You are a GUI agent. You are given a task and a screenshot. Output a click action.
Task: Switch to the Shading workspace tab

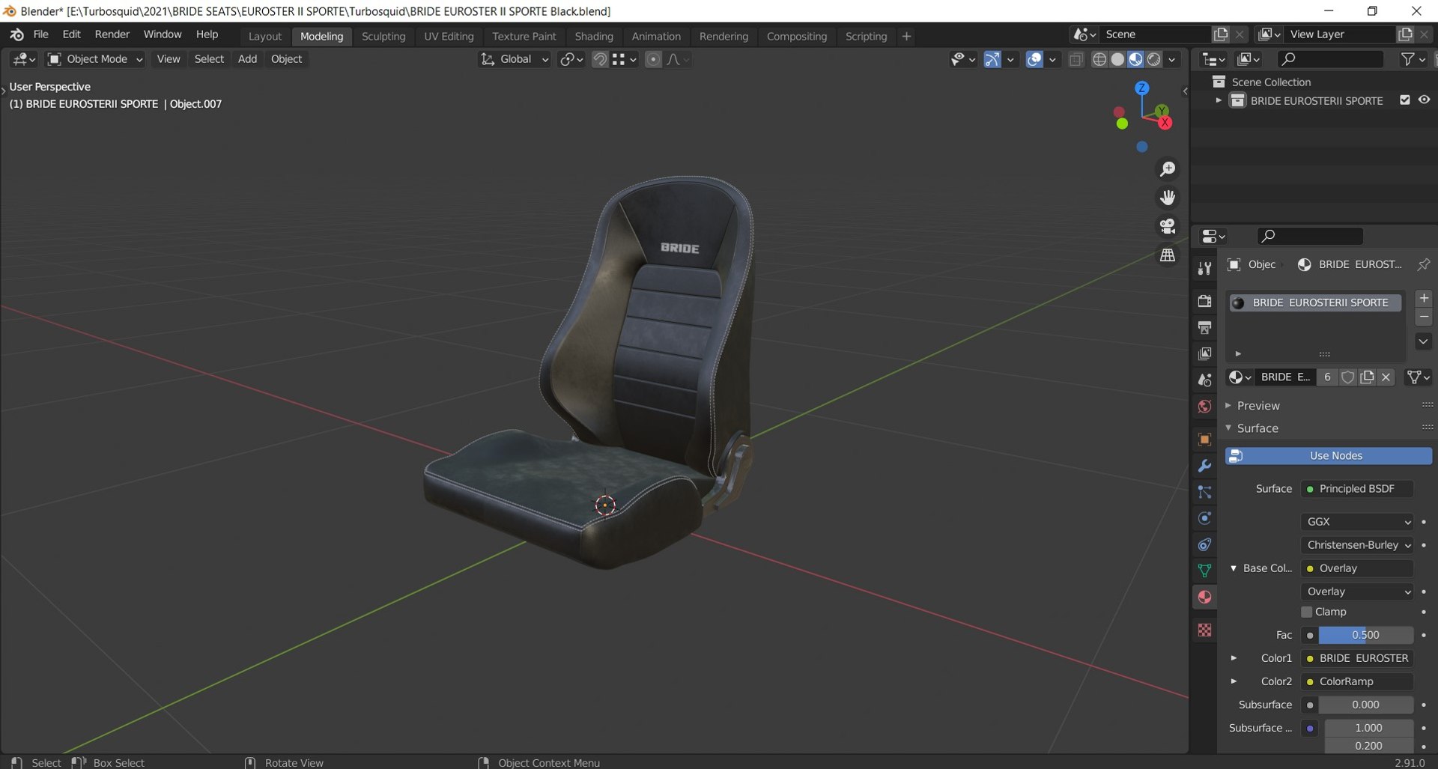tap(594, 36)
